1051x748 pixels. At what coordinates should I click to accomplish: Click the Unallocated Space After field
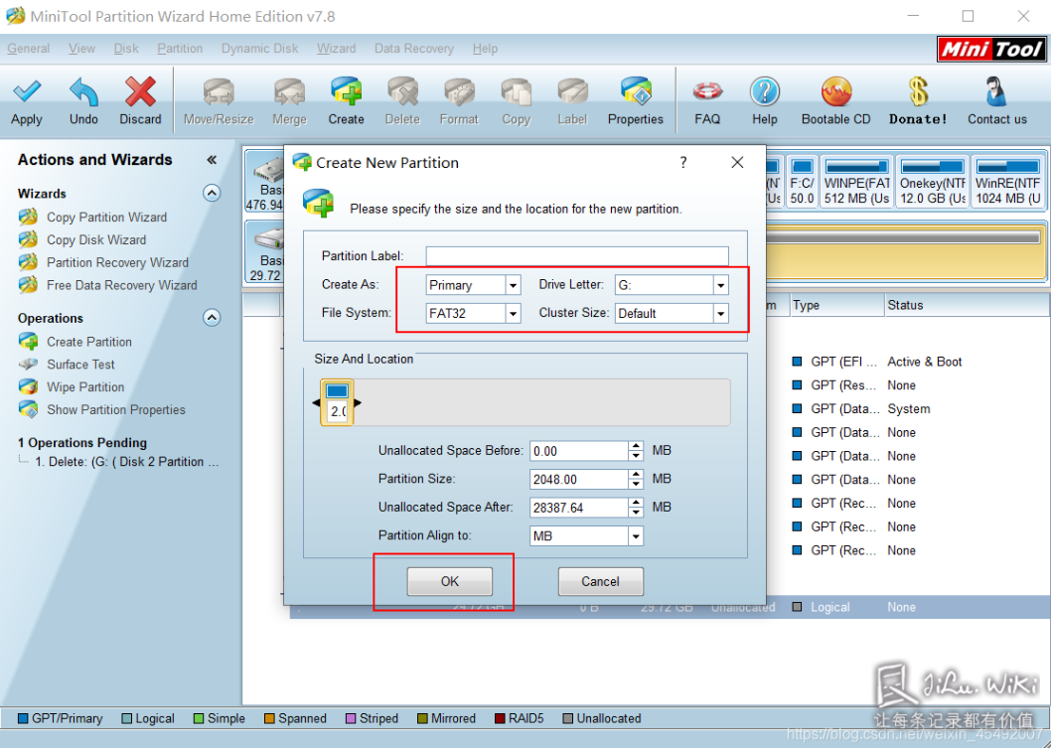(579, 508)
